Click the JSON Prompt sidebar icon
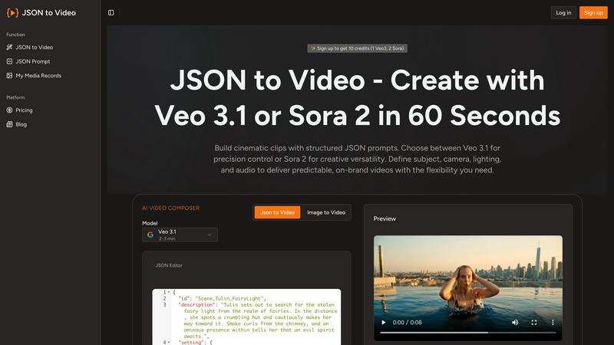 [9, 61]
